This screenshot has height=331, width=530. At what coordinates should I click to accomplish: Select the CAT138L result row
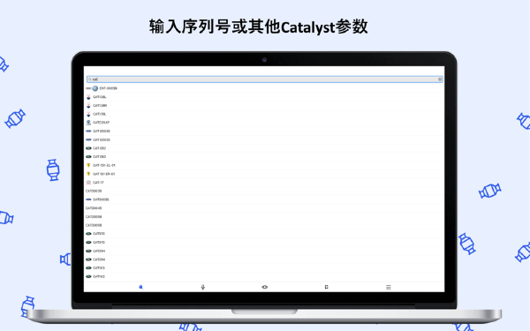click(x=265, y=97)
